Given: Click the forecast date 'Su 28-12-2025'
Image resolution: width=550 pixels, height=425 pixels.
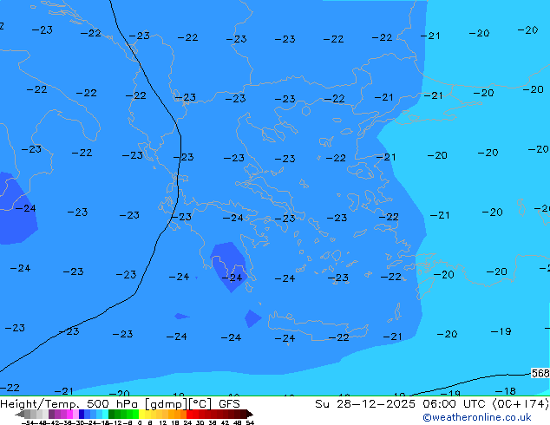Looking at the screenshot, I should pyautogui.click(x=365, y=404).
